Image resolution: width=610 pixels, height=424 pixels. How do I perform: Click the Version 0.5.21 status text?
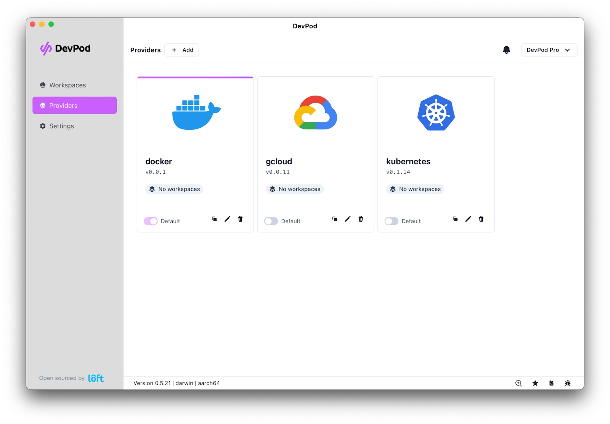(177, 383)
